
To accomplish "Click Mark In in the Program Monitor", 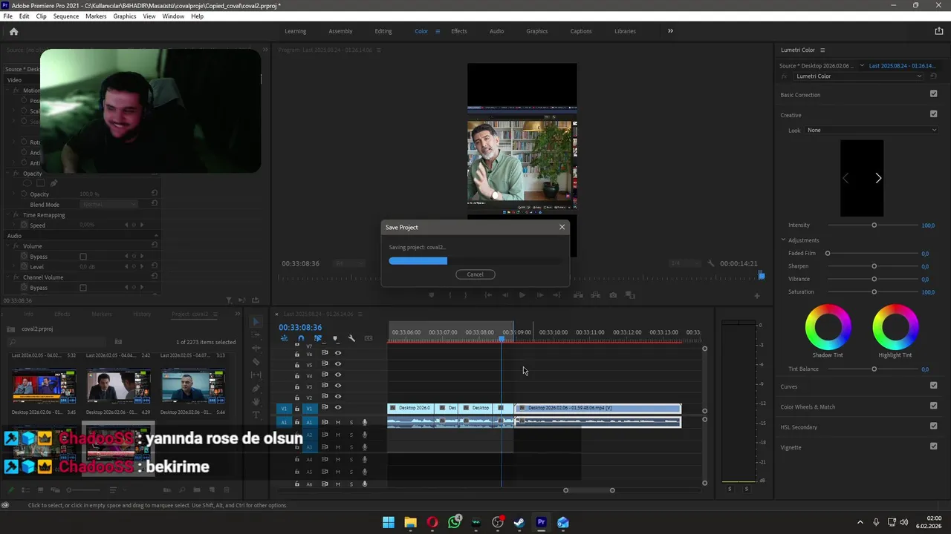I will point(449,295).
